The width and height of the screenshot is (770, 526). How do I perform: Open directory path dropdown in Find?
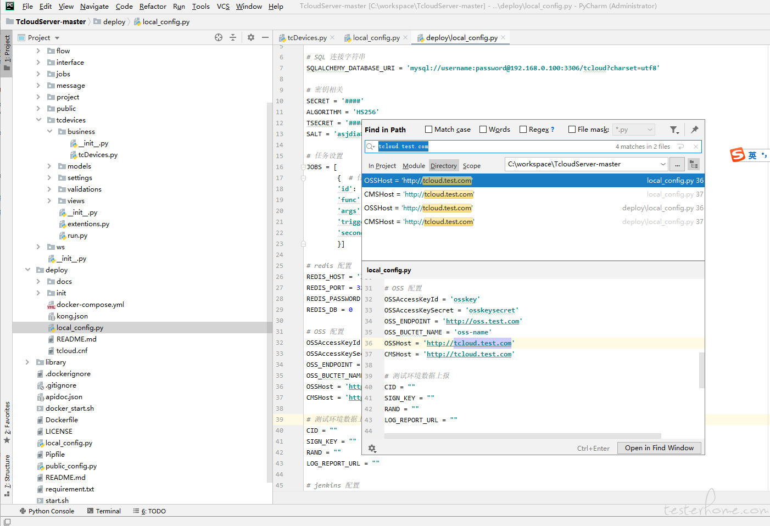tap(663, 164)
